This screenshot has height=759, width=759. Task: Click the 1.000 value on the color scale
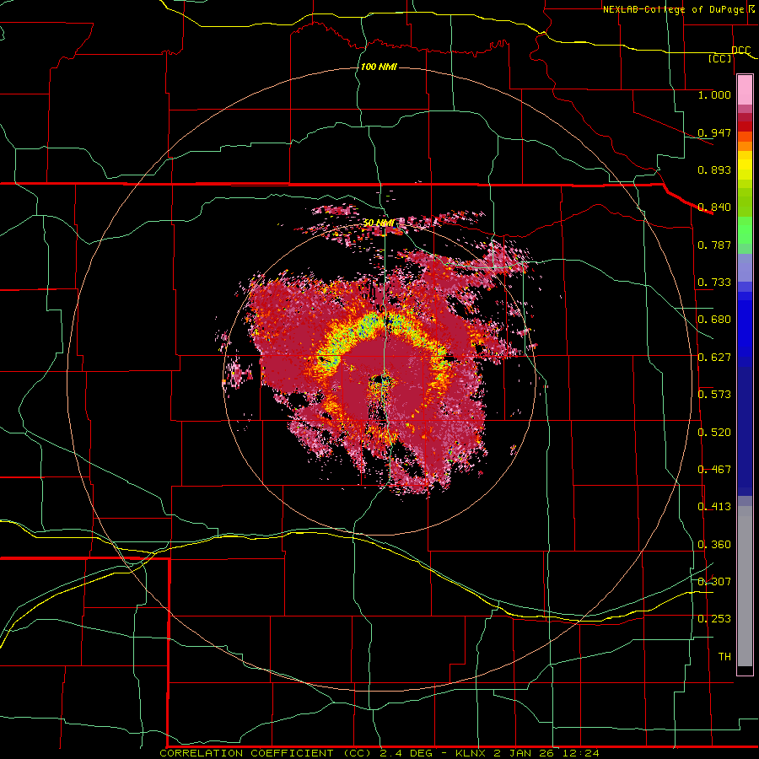[714, 94]
